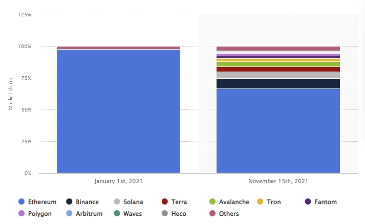Click the January 1st, 2021 axis label
The height and width of the screenshot is (224, 365).
pos(118,181)
